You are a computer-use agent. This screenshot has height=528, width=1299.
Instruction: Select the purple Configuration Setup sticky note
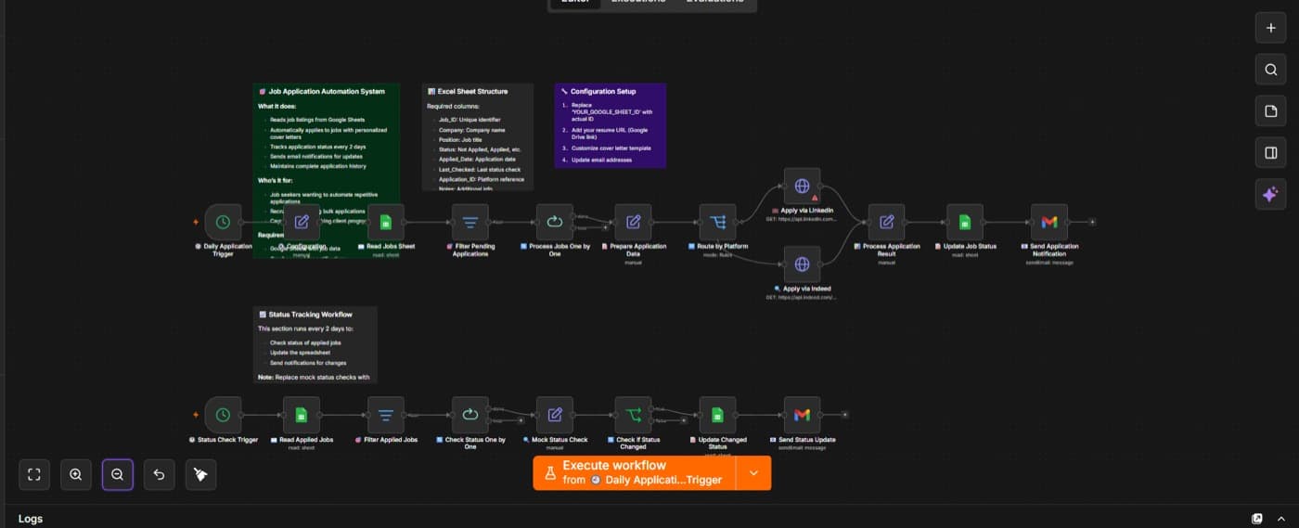611,125
